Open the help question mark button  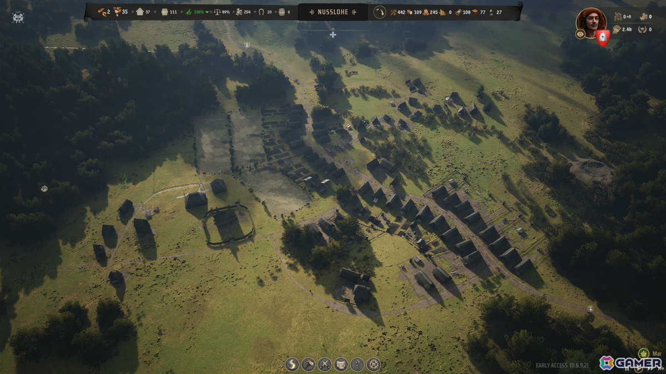point(357,364)
